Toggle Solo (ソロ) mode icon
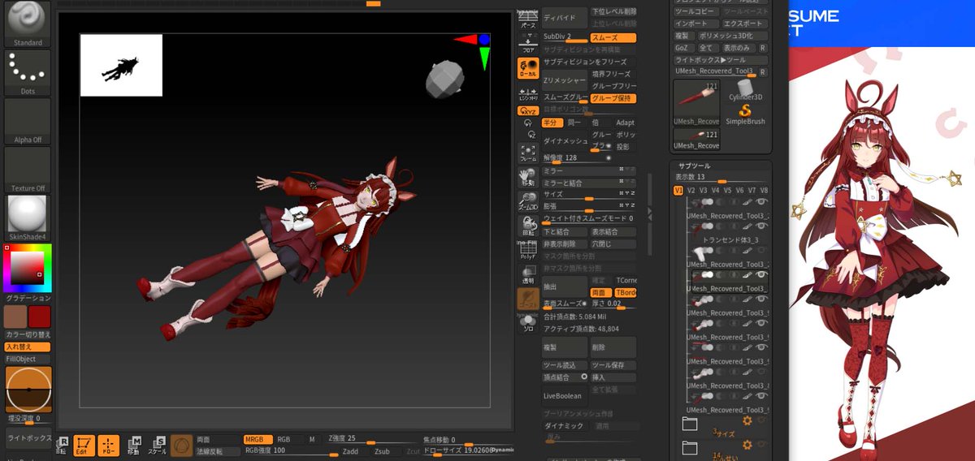Screen dimensions: 975x461 (528, 323)
